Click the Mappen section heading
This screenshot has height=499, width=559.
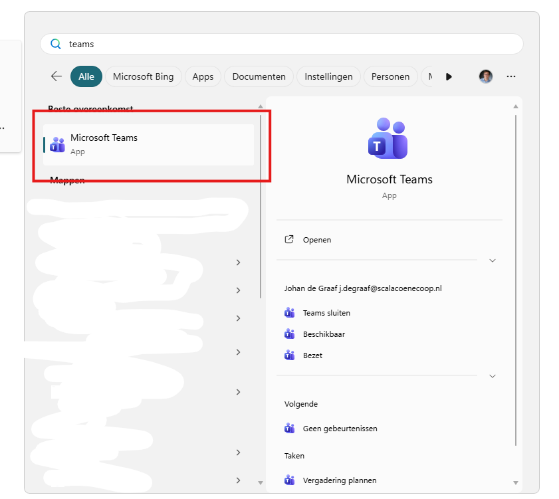click(x=67, y=180)
